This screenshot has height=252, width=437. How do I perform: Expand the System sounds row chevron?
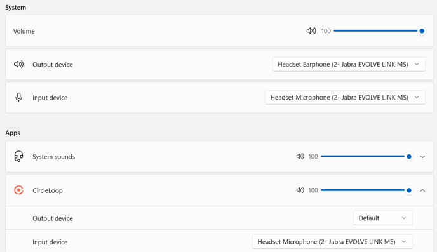coord(422,157)
